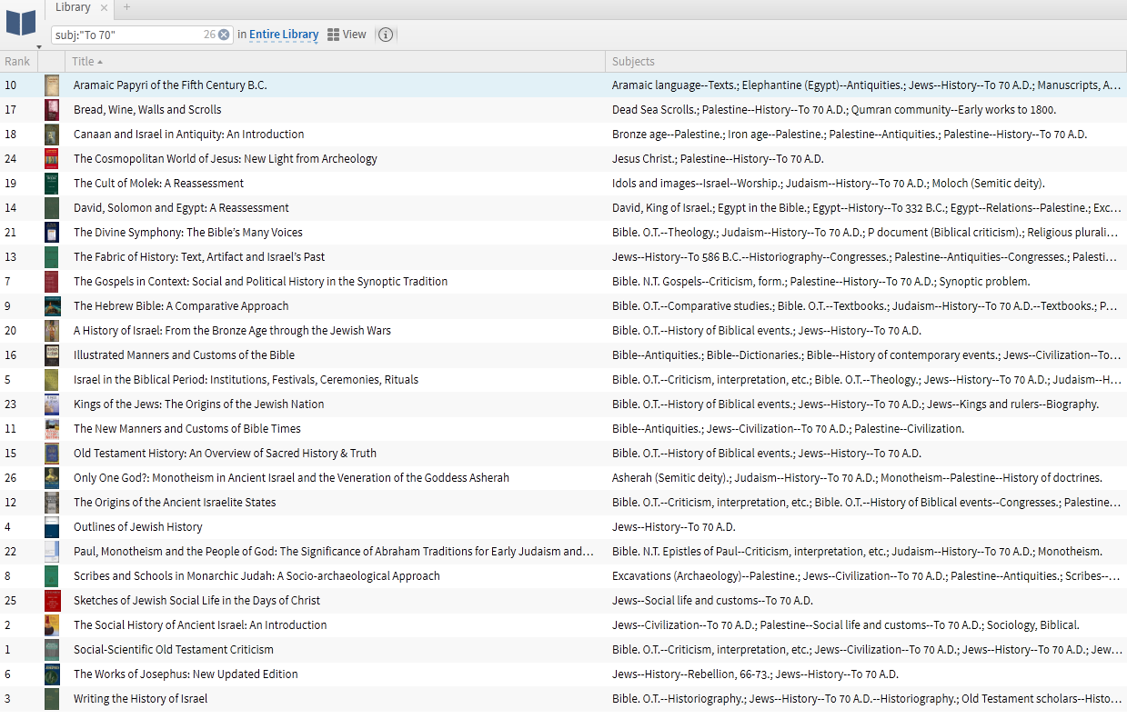Image resolution: width=1127 pixels, height=719 pixels.
Task: Open the View options
Action: coord(347,35)
